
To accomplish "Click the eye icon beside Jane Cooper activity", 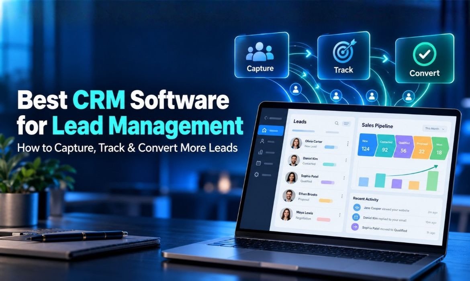I will tap(357, 207).
